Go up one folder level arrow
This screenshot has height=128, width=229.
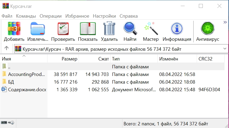7,49
